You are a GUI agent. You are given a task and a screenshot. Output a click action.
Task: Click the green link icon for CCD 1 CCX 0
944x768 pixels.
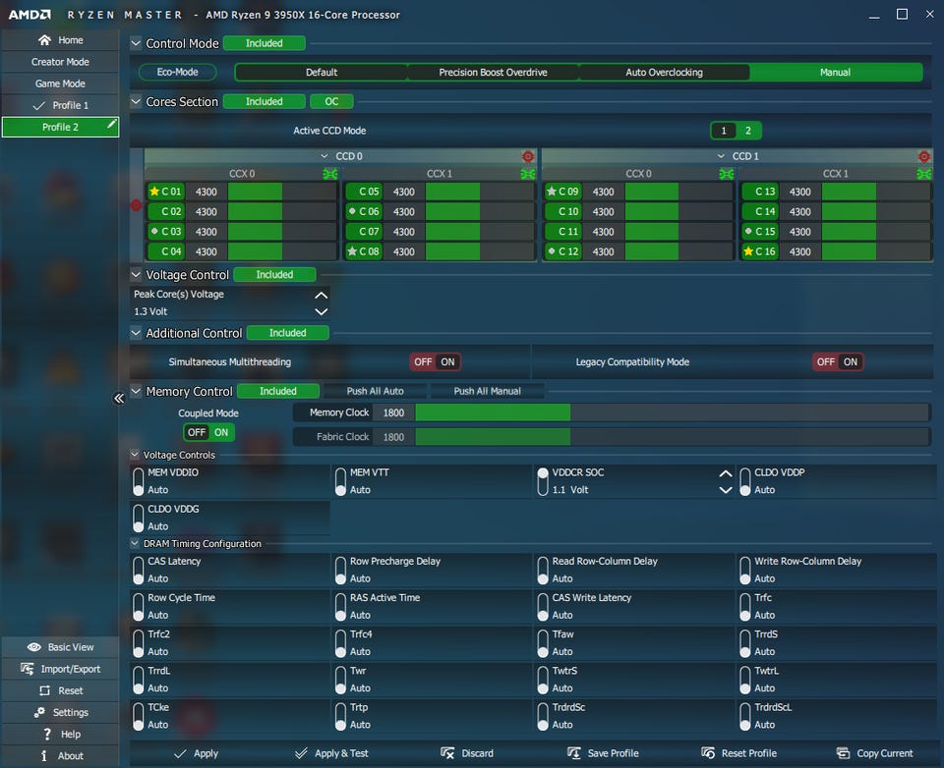pos(726,174)
